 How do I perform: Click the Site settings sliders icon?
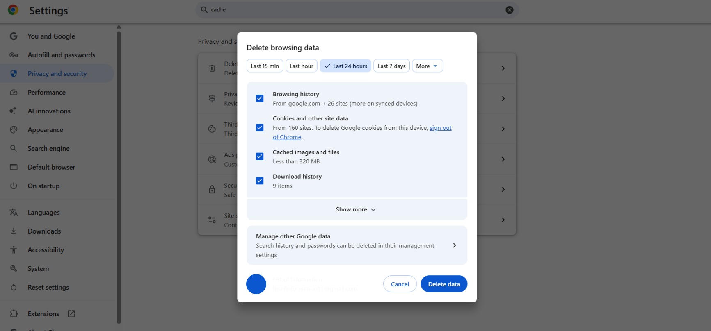pyautogui.click(x=212, y=220)
